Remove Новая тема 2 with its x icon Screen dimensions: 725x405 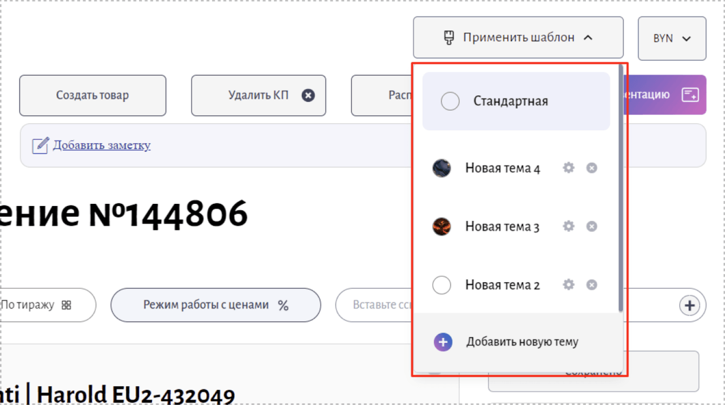[592, 285]
